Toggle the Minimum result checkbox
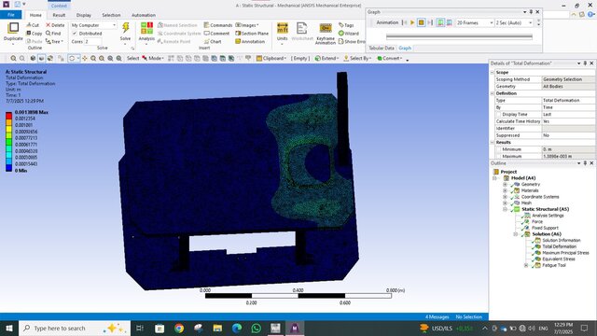Screen dimensions: 597x336 pos(498,149)
